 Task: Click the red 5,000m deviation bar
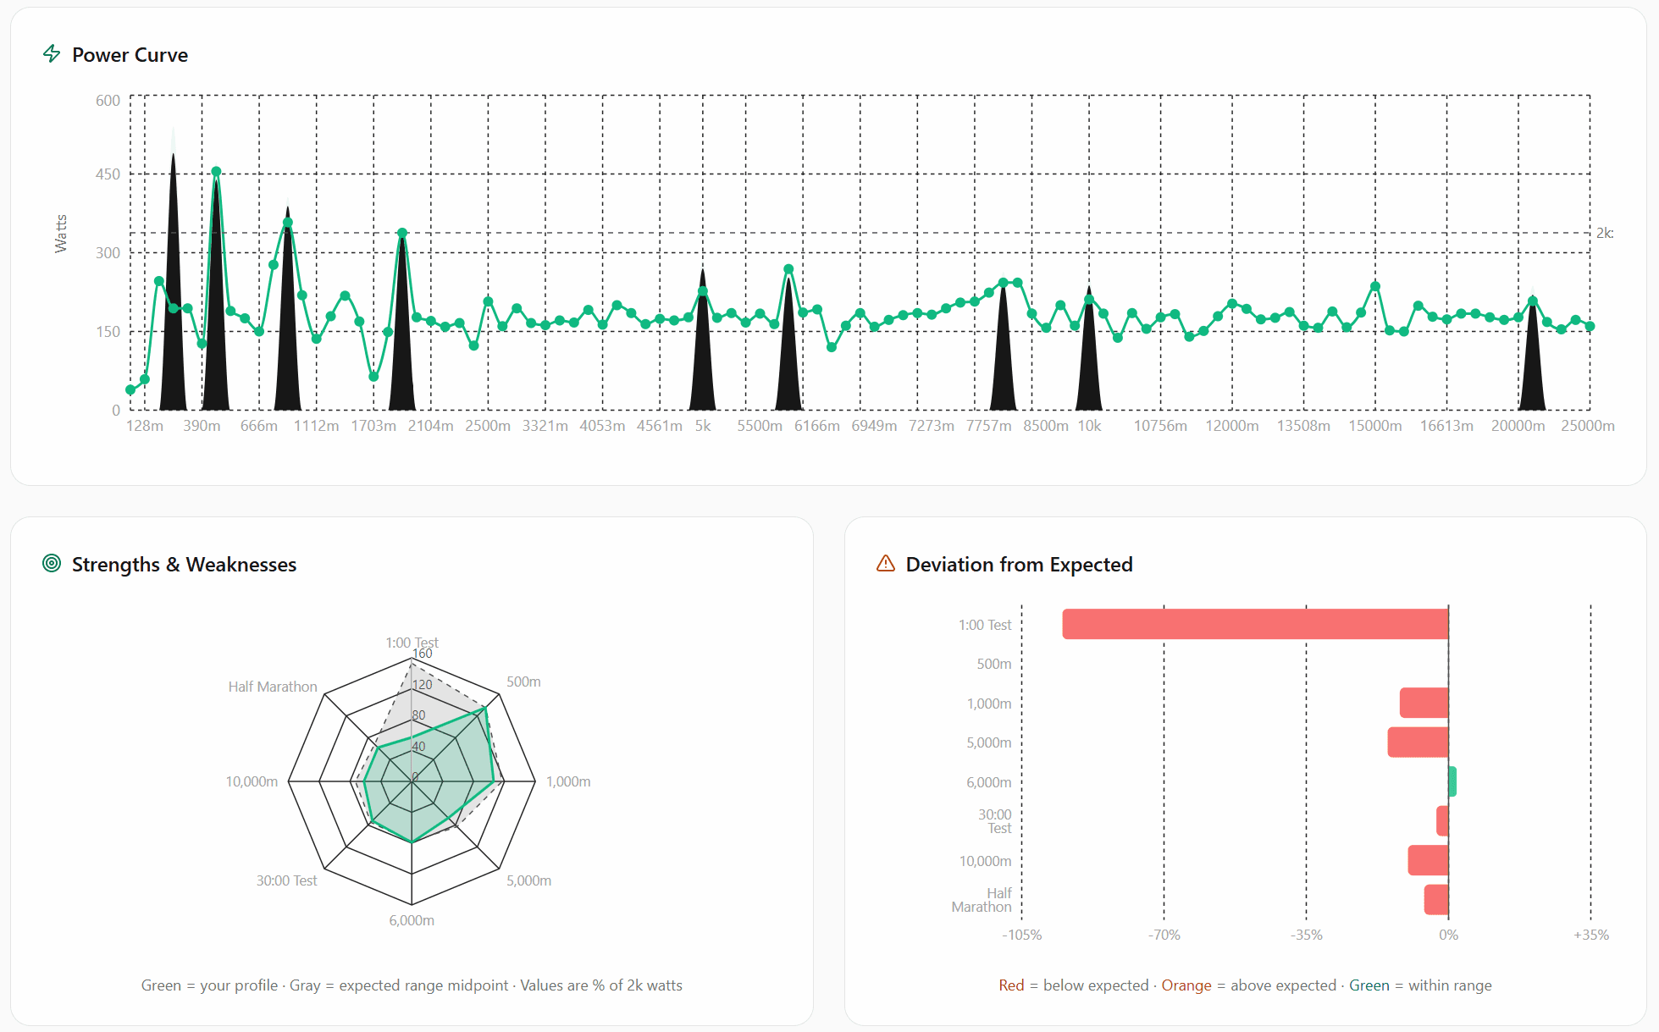pyautogui.click(x=1417, y=742)
